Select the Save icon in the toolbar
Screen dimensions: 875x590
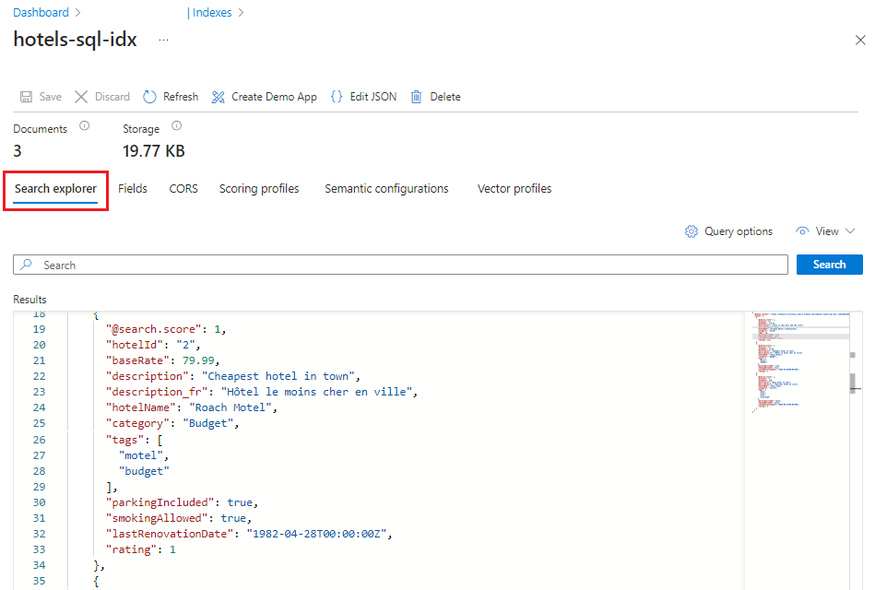[28, 96]
